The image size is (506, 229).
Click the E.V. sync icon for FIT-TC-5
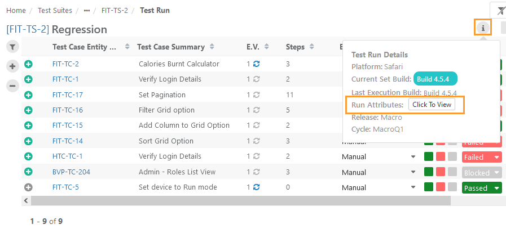257,187
